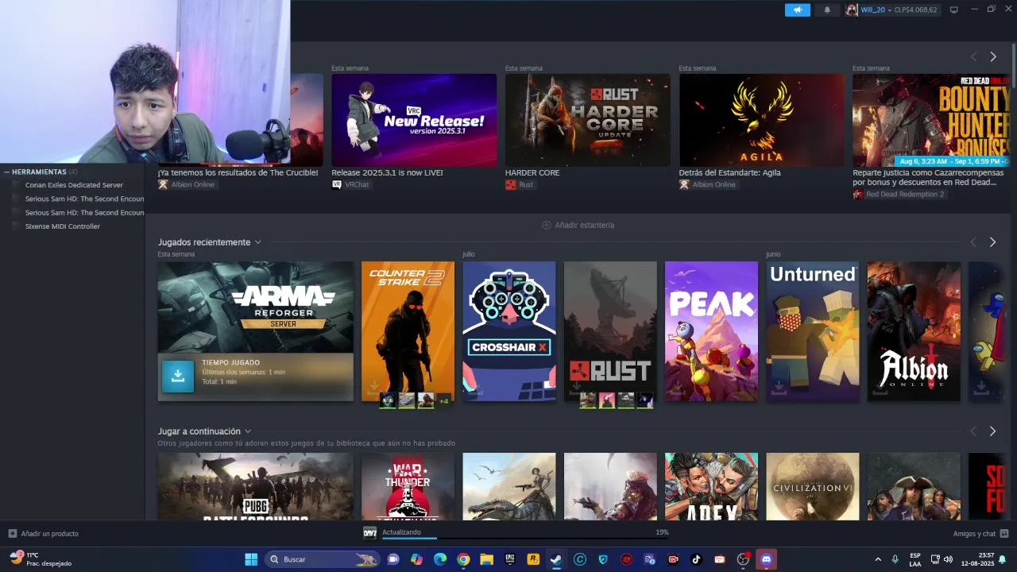Click the VRChat publisher label
1017x572 pixels.
350,184
